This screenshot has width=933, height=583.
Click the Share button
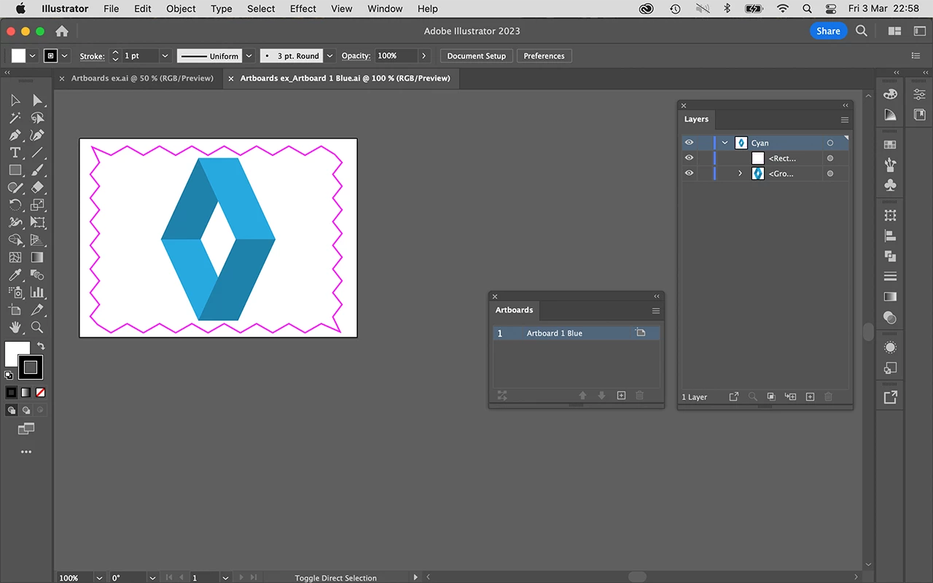[x=828, y=31]
